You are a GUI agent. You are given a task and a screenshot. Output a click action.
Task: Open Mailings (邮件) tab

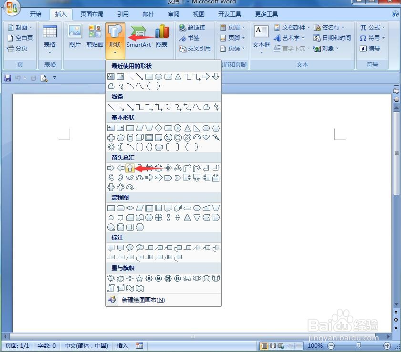148,14
